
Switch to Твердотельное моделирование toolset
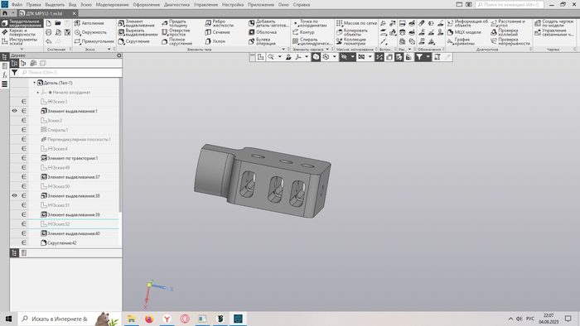pos(22,23)
